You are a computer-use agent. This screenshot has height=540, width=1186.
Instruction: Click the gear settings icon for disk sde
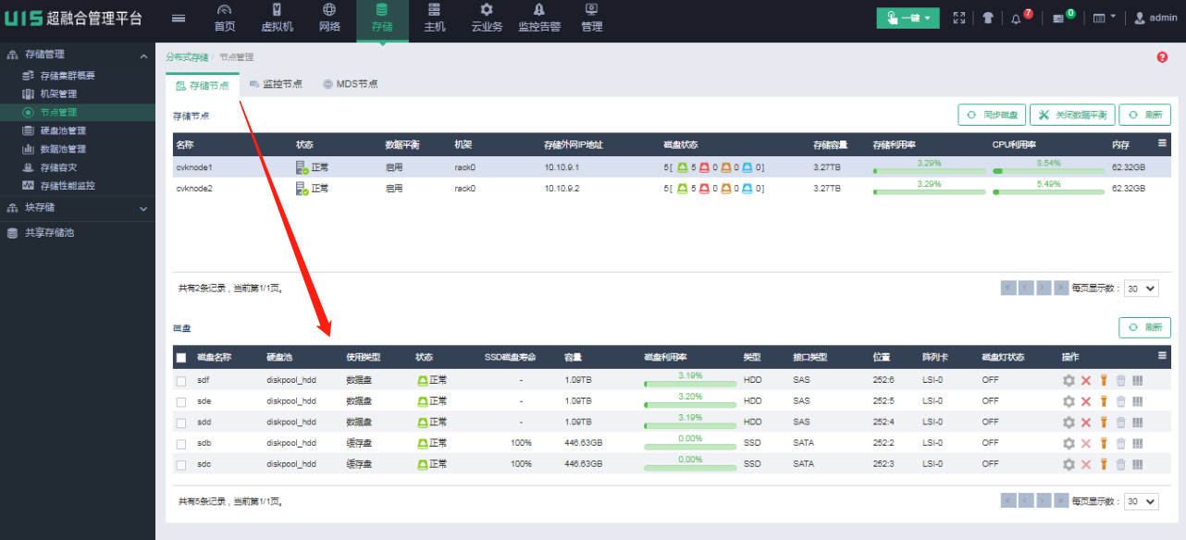click(1069, 401)
